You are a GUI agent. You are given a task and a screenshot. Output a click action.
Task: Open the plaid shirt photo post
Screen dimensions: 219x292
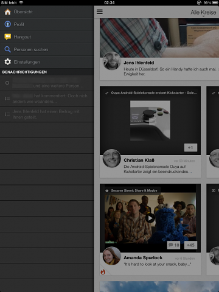point(159,38)
